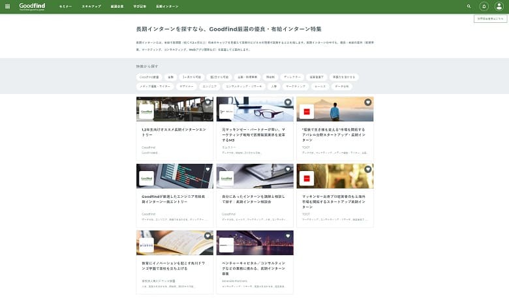Click company logo badge on eyeglasses card
Viewport: 509px width, 299px height.
[x=226, y=112]
